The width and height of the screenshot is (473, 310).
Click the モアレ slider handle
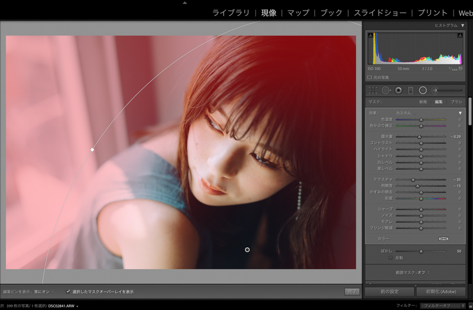pyautogui.click(x=421, y=222)
